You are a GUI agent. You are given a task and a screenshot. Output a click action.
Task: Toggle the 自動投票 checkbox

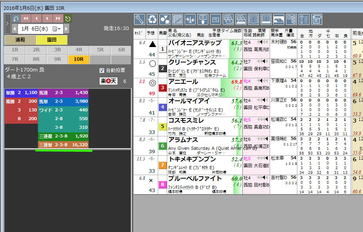(102, 70)
